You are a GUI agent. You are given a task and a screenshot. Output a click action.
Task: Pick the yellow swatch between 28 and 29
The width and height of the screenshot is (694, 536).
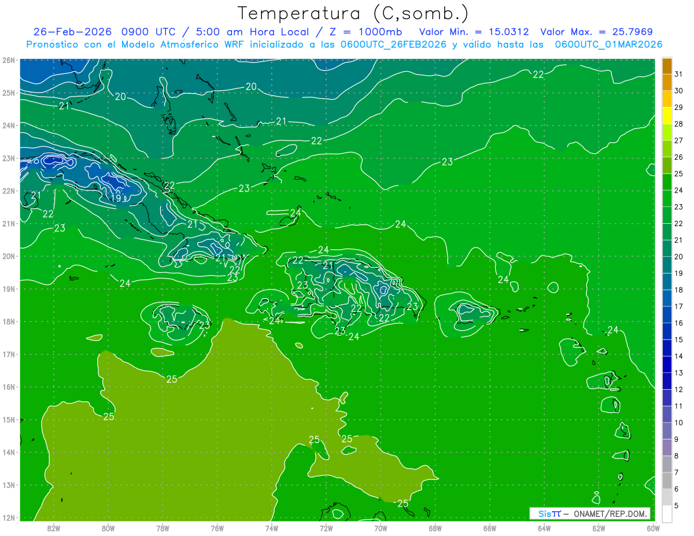tap(667, 115)
